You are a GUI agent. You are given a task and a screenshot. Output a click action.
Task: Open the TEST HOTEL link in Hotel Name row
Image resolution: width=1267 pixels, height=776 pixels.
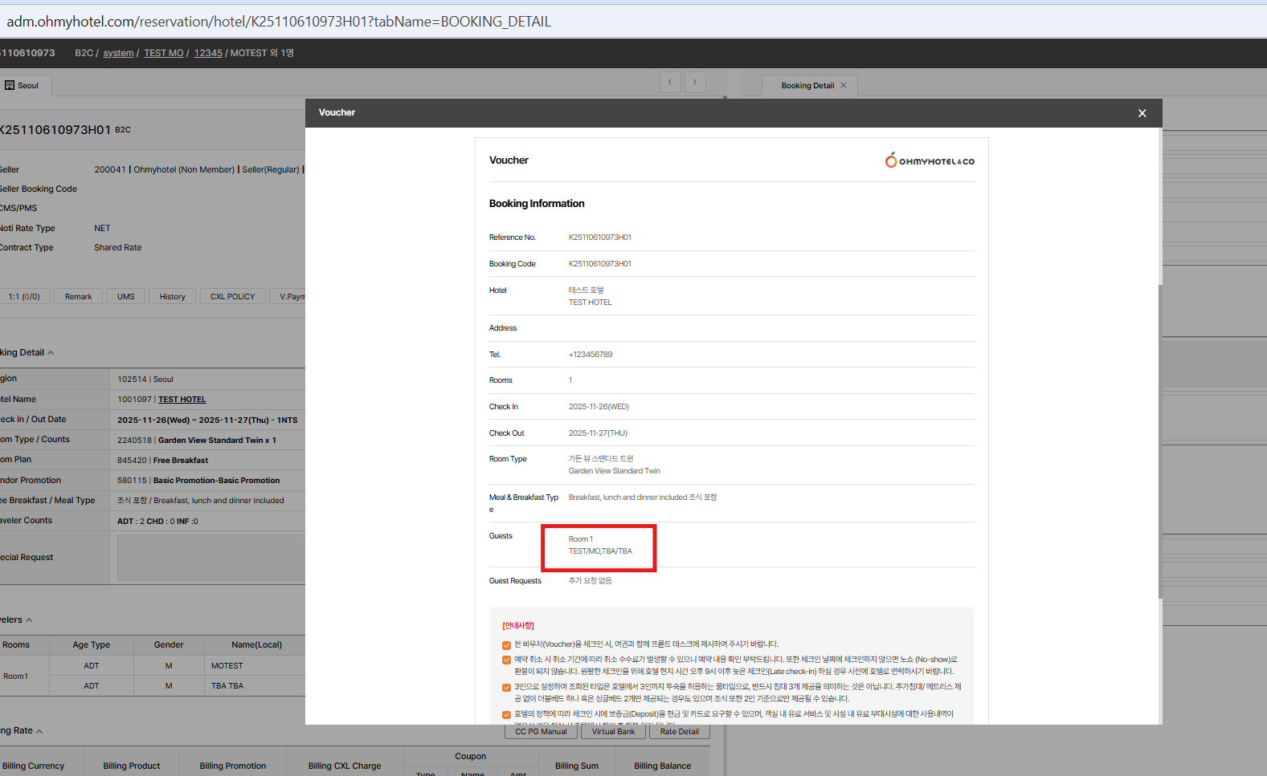coord(182,400)
